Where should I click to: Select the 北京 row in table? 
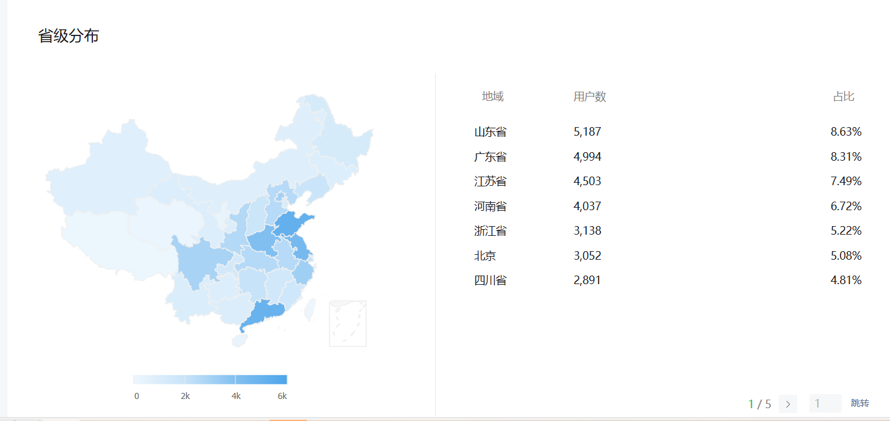pyautogui.click(x=485, y=256)
